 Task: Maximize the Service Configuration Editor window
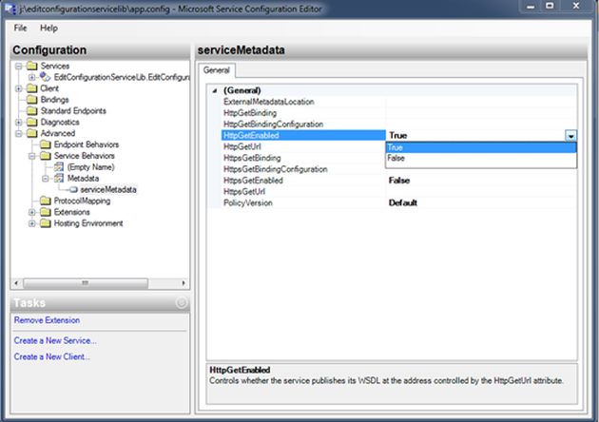click(550, 6)
